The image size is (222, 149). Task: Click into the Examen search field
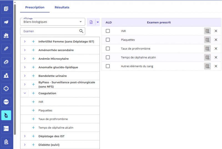click(50, 31)
